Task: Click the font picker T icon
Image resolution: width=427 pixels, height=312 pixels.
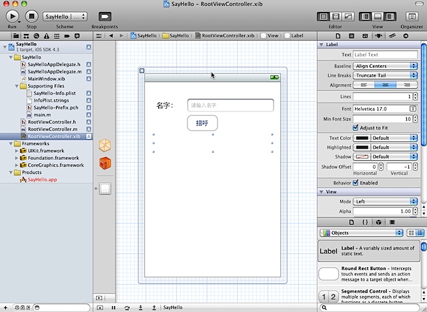Action: 414,108
